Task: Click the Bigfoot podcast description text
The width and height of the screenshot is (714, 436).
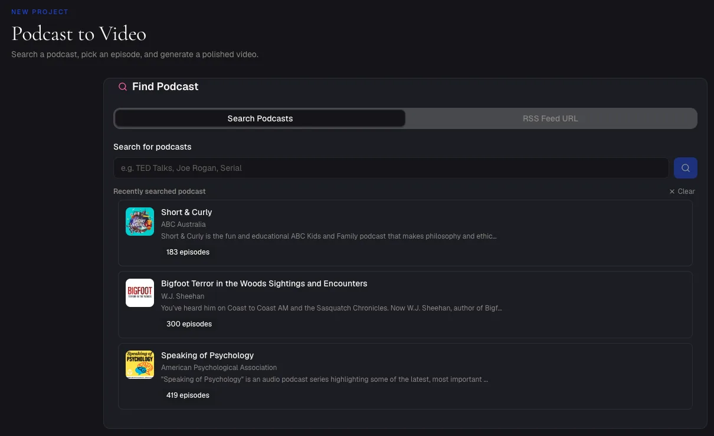Action: pyautogui.click(x=332, y=308)
